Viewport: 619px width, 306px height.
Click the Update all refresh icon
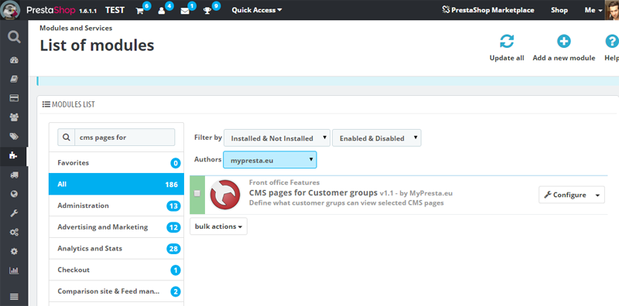pos(507,42)
